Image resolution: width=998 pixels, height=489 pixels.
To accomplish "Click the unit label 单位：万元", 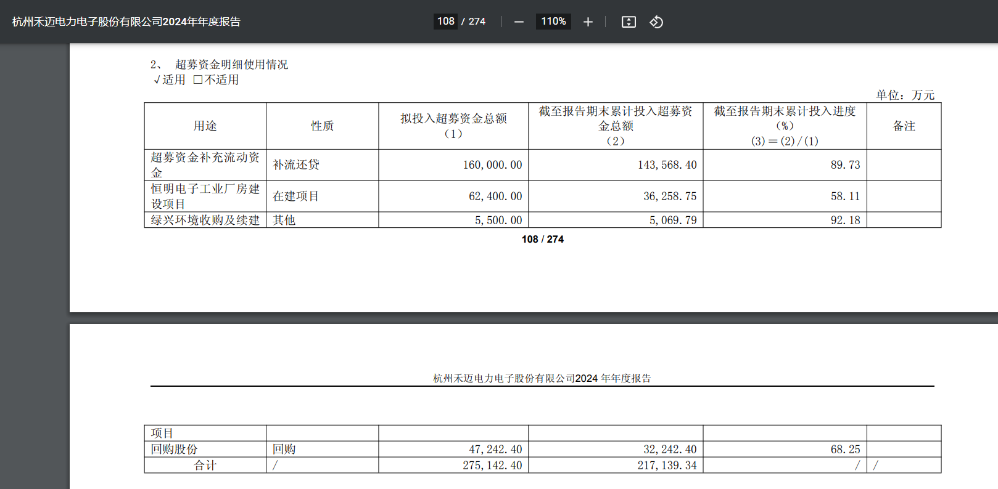I will click(905, 95).
